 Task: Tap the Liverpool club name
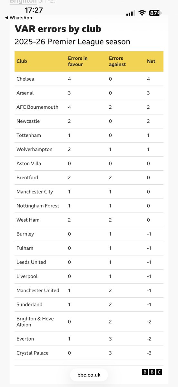[x=27, y=276]
